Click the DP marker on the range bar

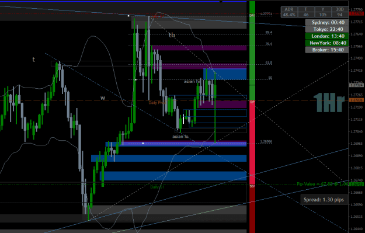click(x=252, y=102)
